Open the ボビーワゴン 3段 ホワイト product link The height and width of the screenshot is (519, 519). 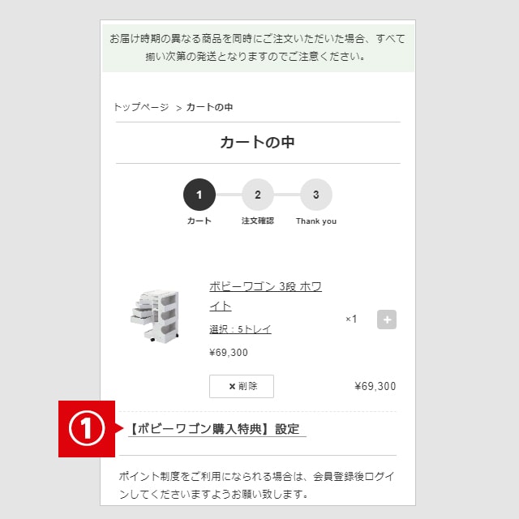[x=265, y=296]
